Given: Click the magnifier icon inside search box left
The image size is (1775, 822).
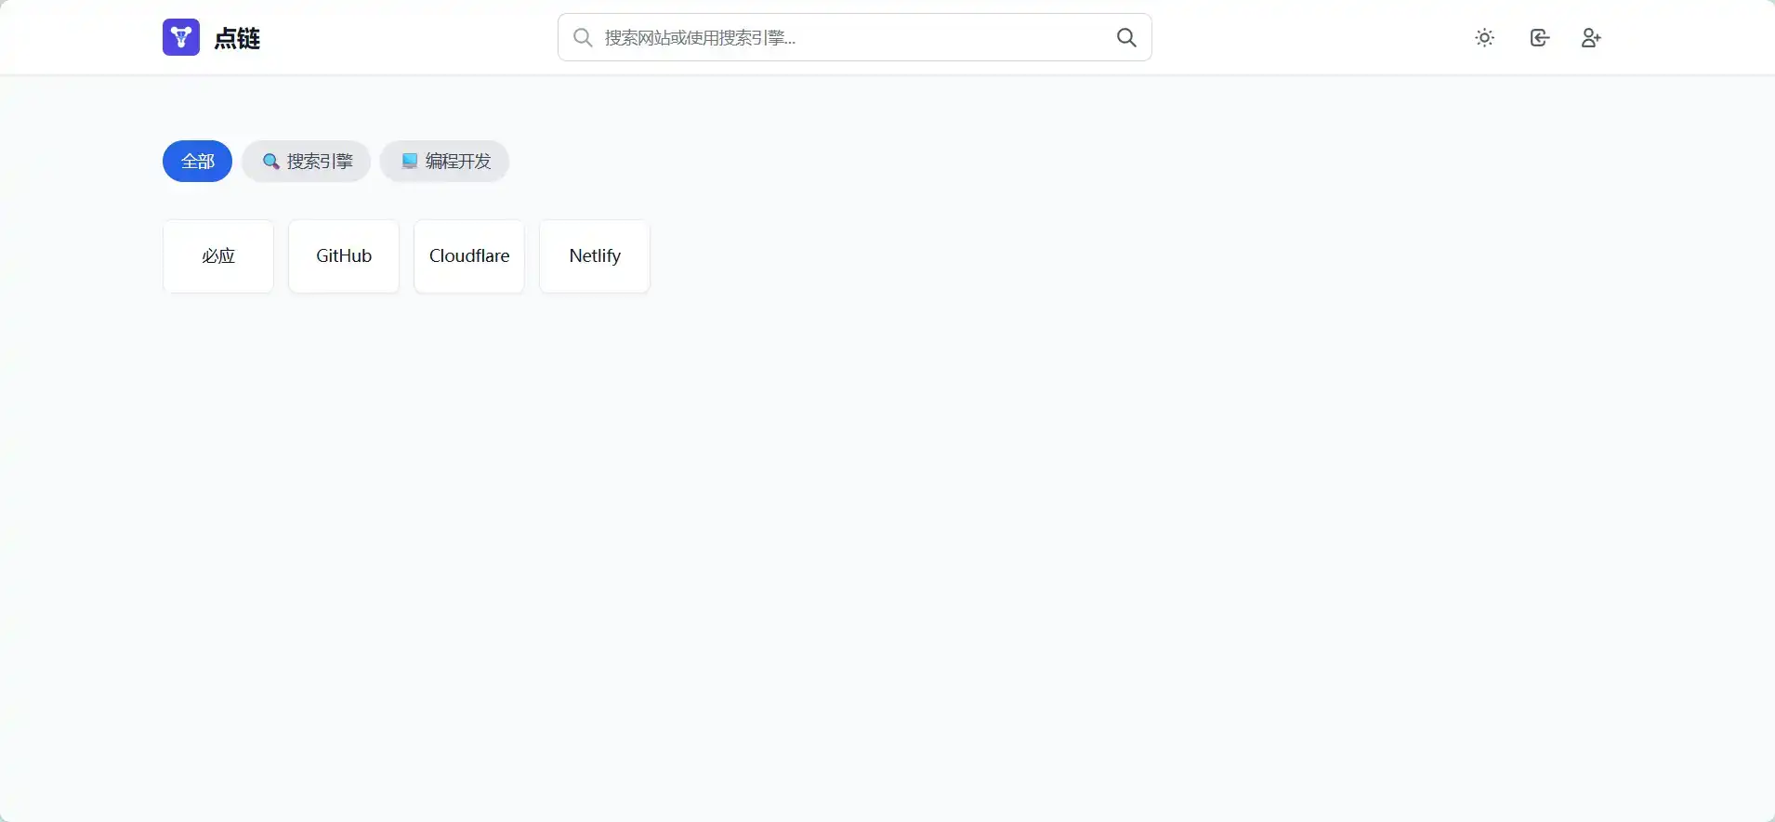Looking at the screenshot, I should click(x=583, y=37).
